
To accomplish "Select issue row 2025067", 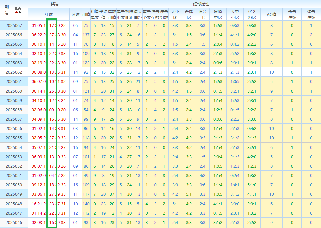I will (14, 26).
